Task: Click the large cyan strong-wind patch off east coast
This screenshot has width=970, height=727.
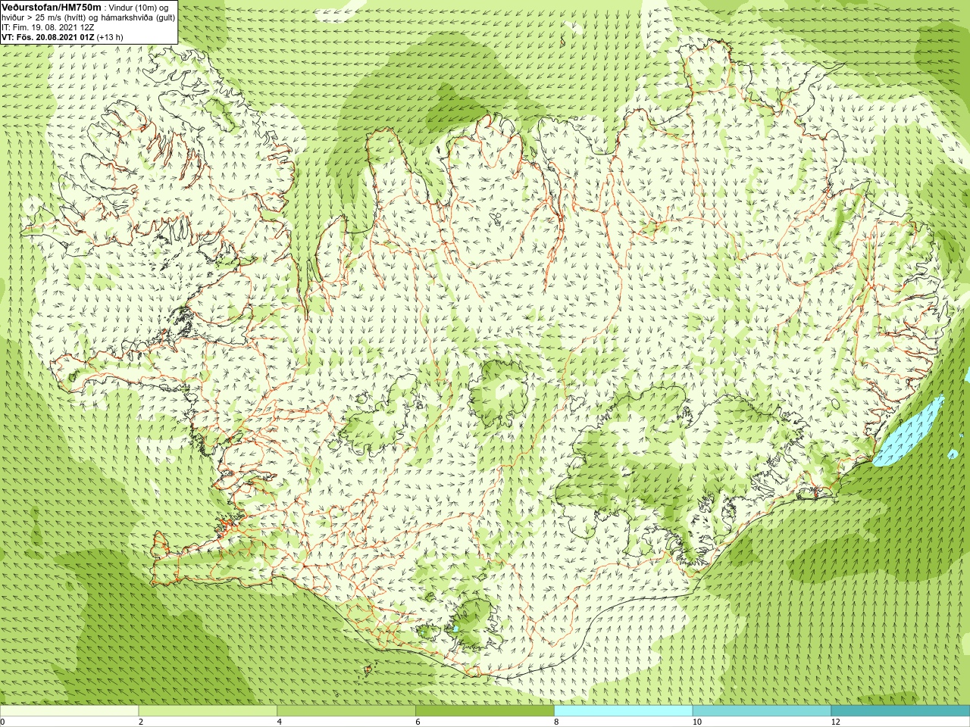Action: pyautogui.click(x=906, y=433)
